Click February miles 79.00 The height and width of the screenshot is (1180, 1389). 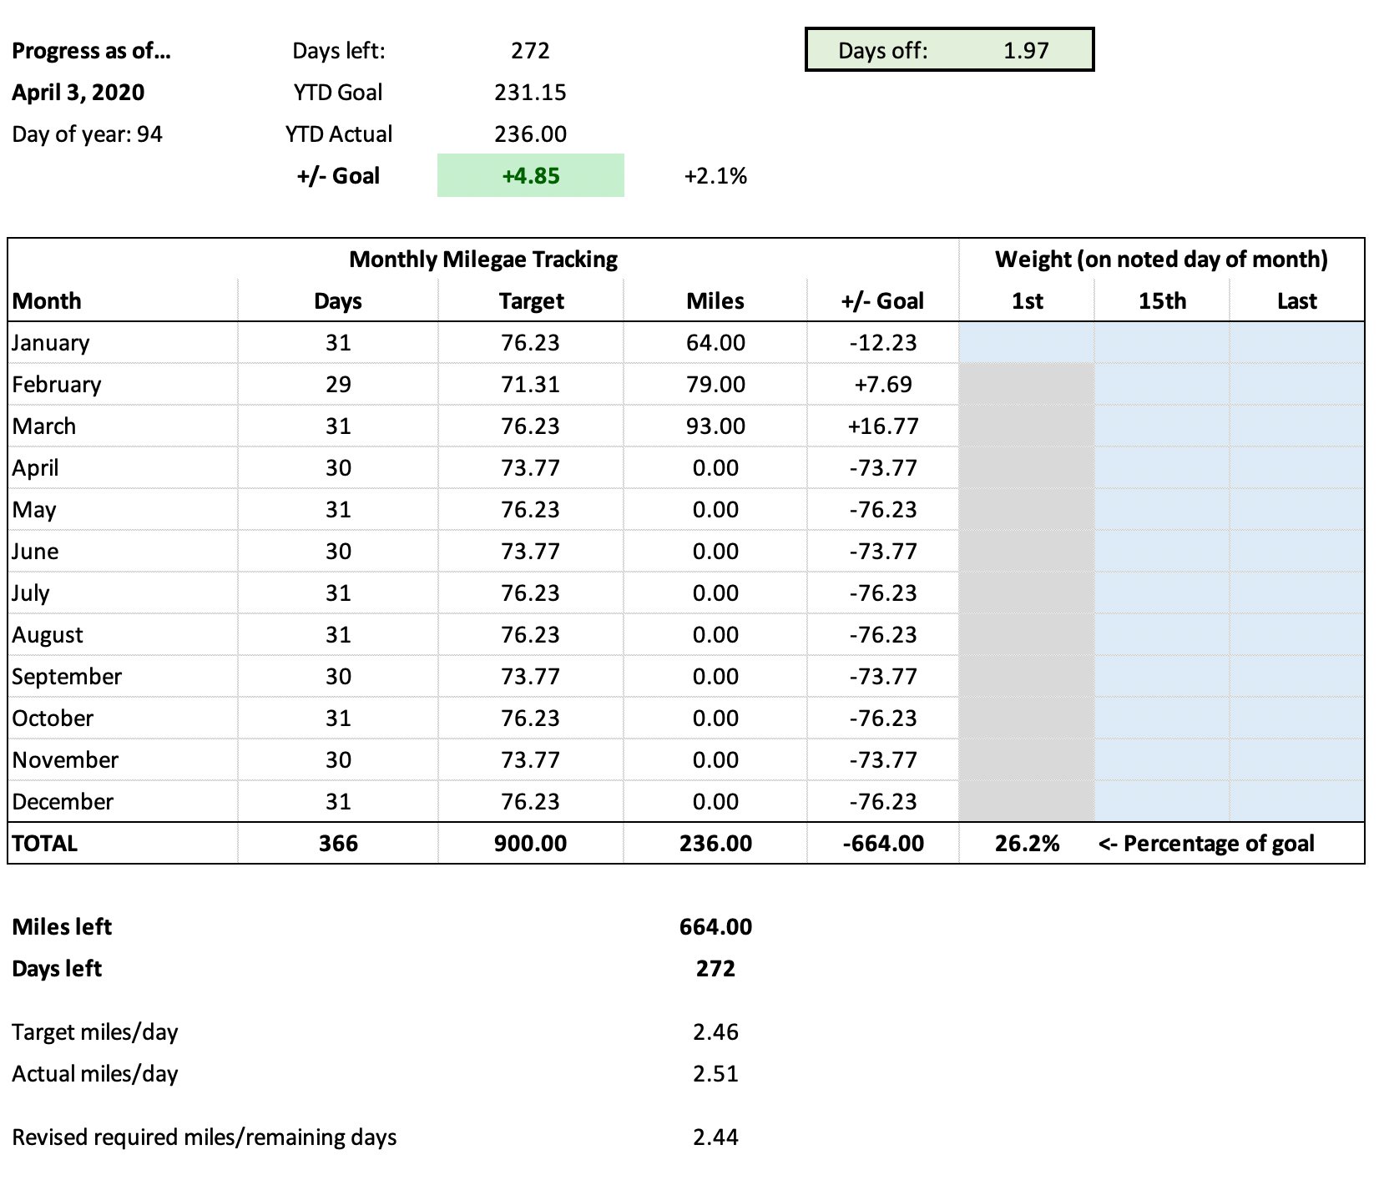click(x=715, y=385)
